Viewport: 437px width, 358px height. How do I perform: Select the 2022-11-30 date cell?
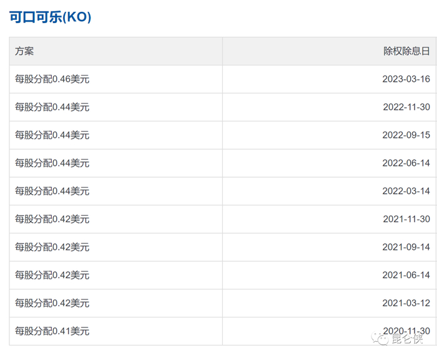pos(406,107)
